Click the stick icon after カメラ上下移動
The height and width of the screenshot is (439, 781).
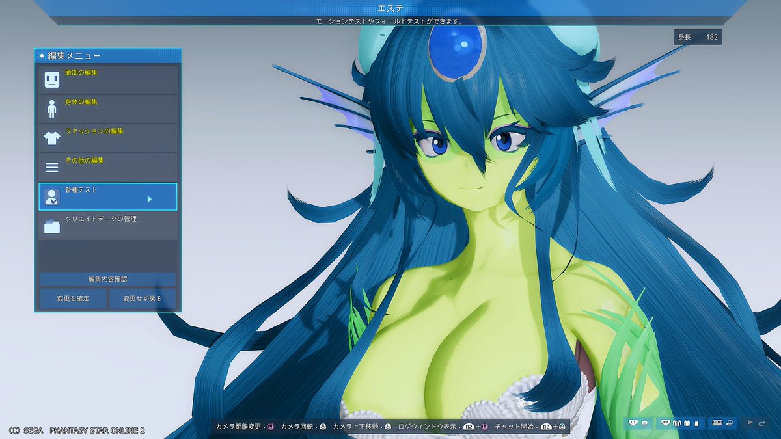pyautogui.click(x=388, y=427)
